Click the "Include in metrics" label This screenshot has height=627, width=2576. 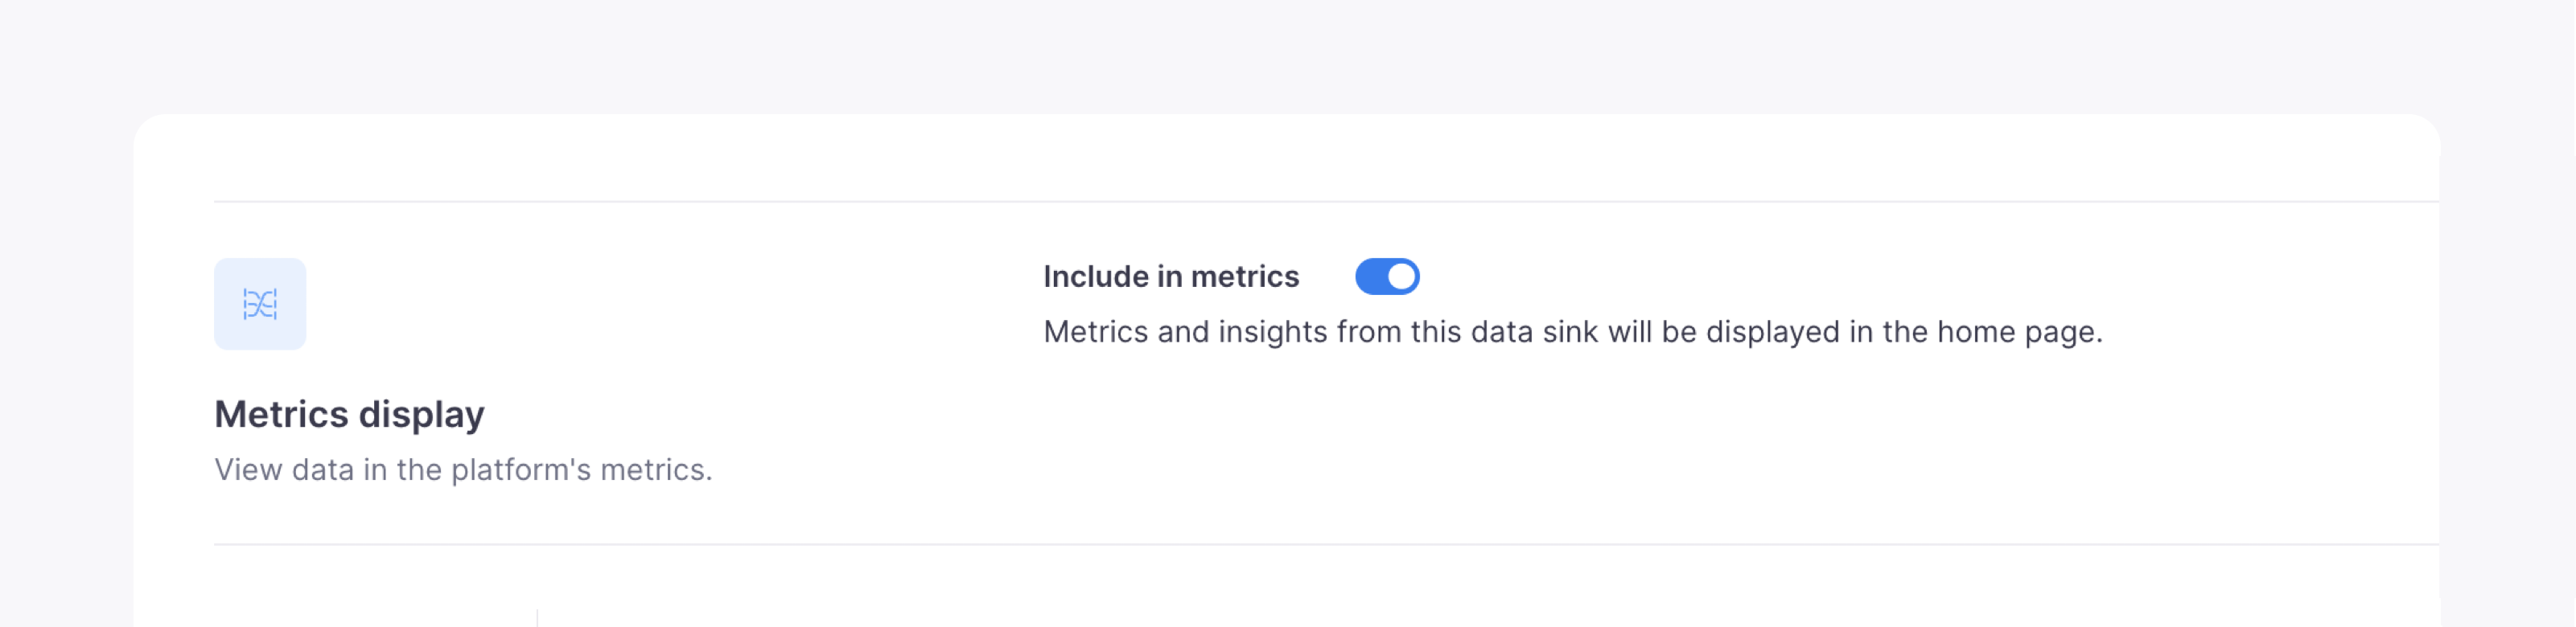(x=1171, y=277)
